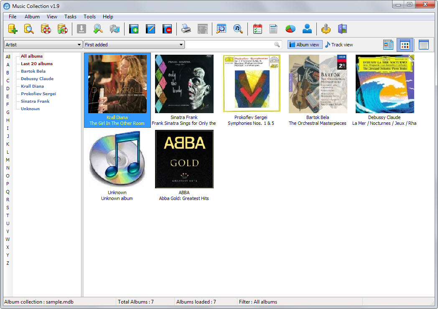Viewport: 438px width, 309px height.
Task: Open the View menu
Action: point(52,17)
